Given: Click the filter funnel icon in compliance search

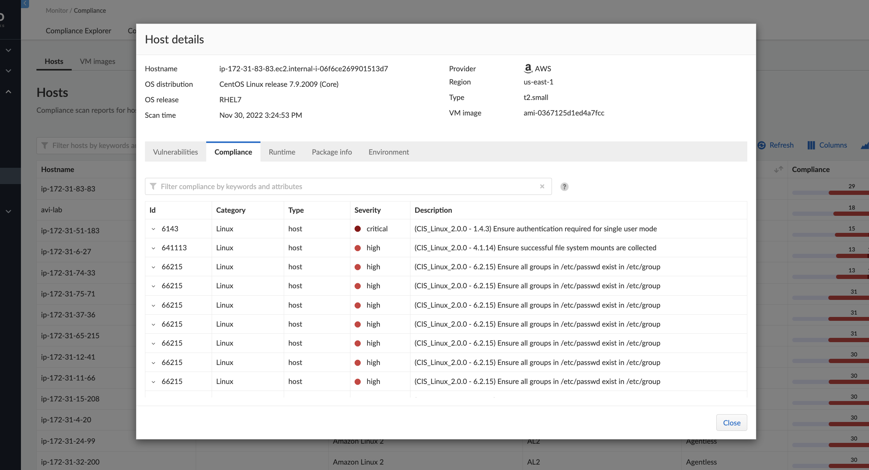Looking at the screenshot, I should click(153, 186).
